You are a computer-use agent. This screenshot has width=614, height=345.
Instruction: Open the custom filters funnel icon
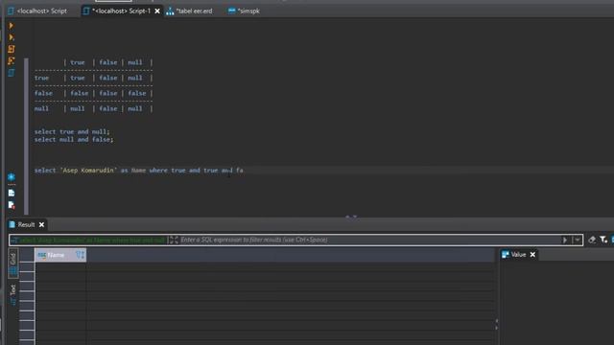tap(603, 240)
